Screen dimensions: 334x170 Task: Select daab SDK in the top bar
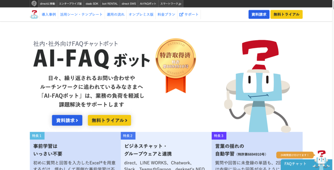point(92,4)
